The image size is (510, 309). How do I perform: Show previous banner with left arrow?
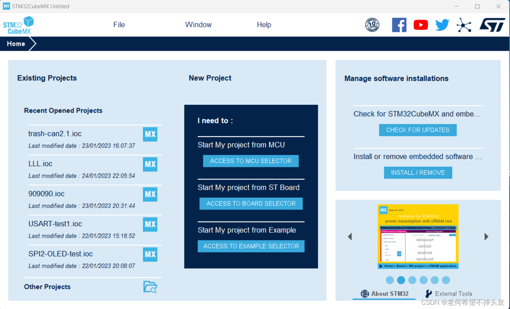pos(350,237)
